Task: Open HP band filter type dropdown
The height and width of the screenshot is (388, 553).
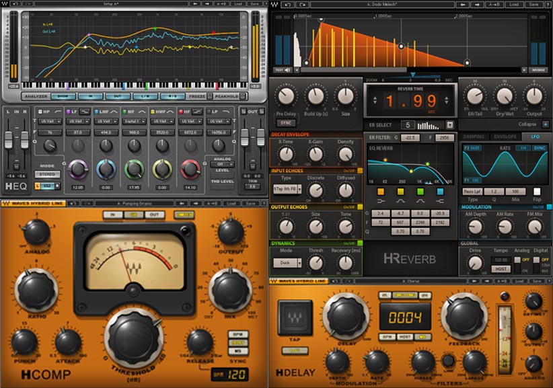Action: click(50, 121)
